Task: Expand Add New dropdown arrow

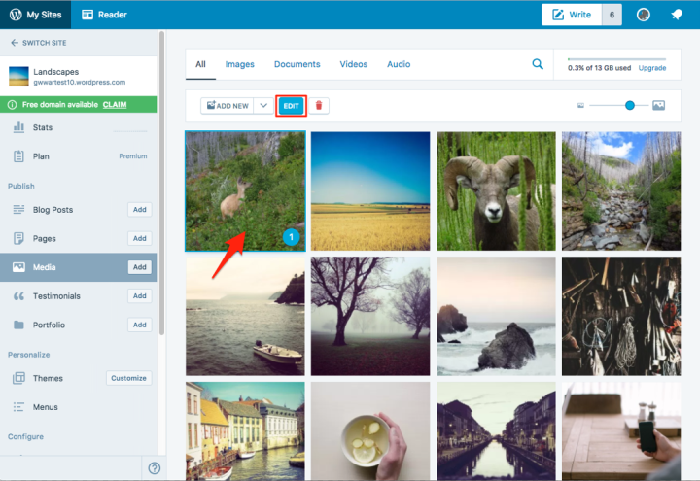Action: pyautogui.click(x=262, y=105)
